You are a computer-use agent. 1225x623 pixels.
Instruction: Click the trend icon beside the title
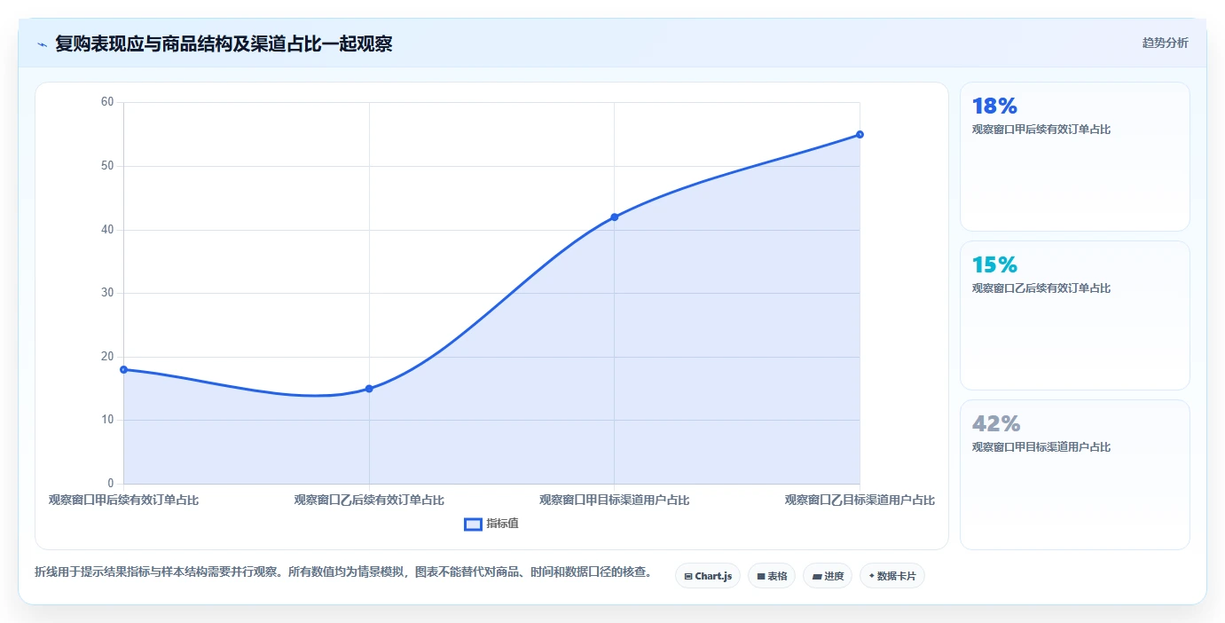point(42,44)
